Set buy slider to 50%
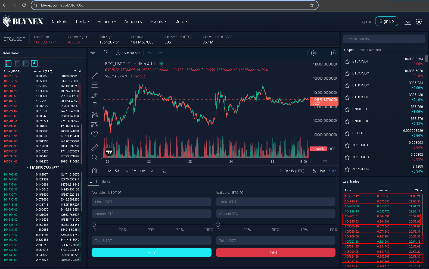Screen dimensions: 429x269 [151, 230]
